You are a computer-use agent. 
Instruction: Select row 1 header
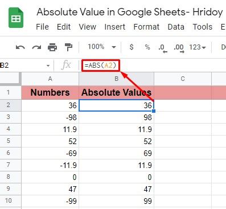tap(11, 92)
